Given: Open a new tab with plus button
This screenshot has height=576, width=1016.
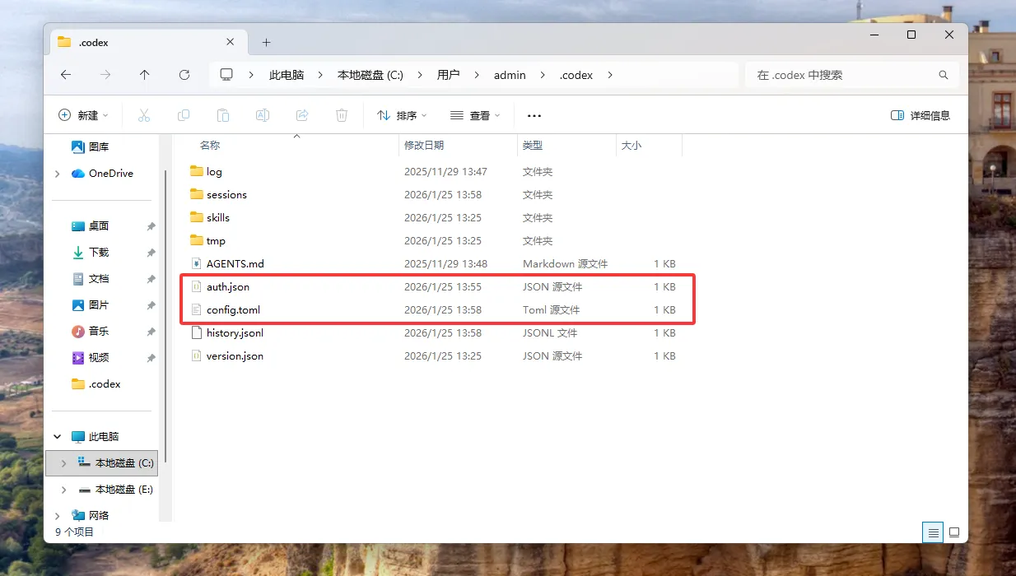Looking at the screenshot, I should [266, 43].
